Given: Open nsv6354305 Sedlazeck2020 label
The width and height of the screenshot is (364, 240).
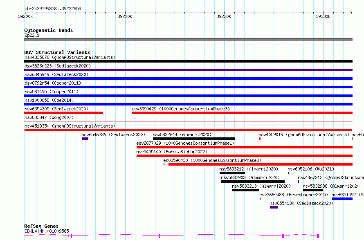Looking at the screenshot, I should point(56,109).
